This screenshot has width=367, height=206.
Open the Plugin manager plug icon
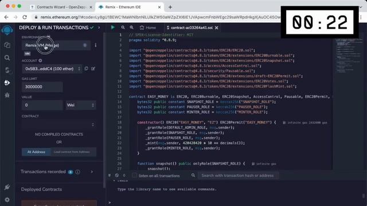[7, 187]
